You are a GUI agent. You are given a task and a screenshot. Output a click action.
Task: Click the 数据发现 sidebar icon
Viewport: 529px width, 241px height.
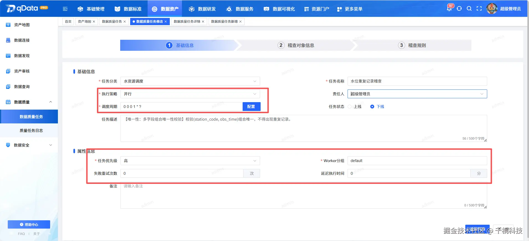tap(8, 56)
